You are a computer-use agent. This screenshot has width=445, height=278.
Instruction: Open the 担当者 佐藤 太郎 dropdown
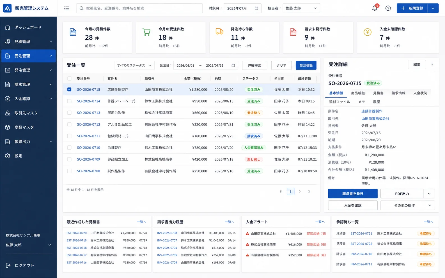pos(301,8)
